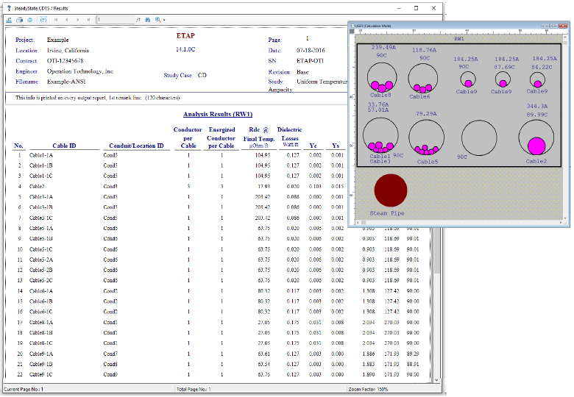
Task: Select the Cable2 large magenta conductor
Action: (536, 146)
